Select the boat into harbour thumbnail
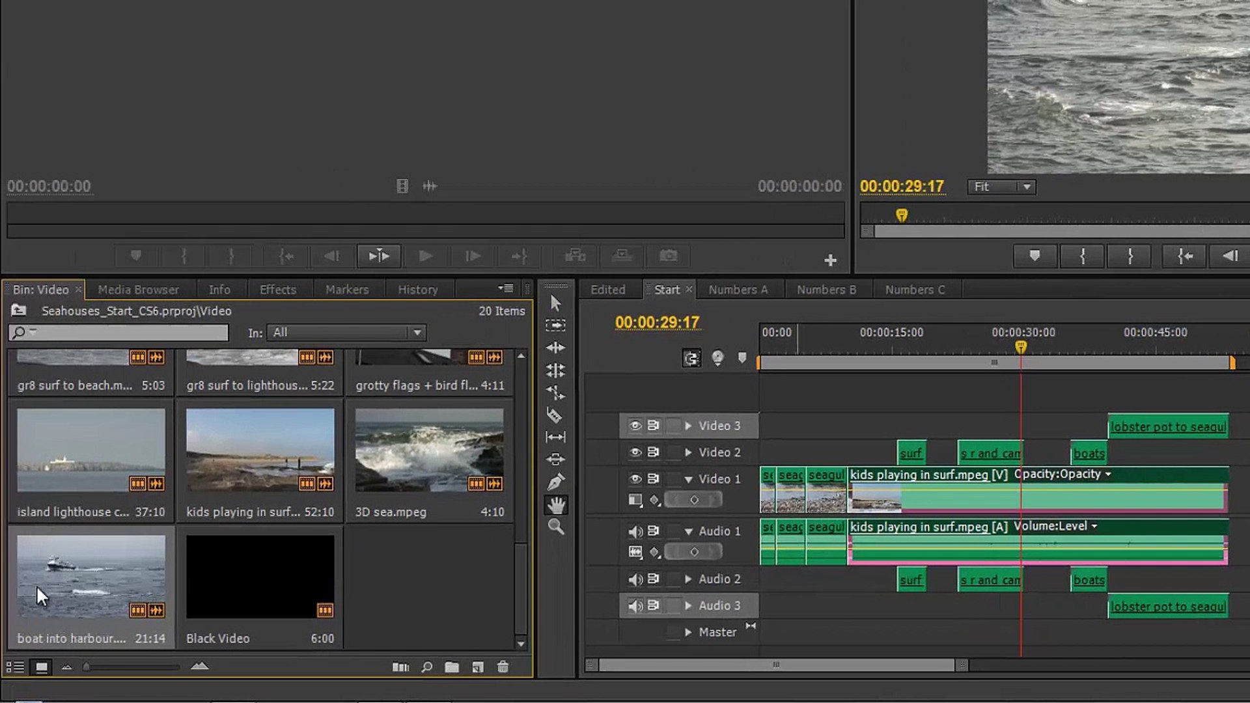Viewport: 1250px width, 703px height. pyautogui.click(x=91, y=577)
